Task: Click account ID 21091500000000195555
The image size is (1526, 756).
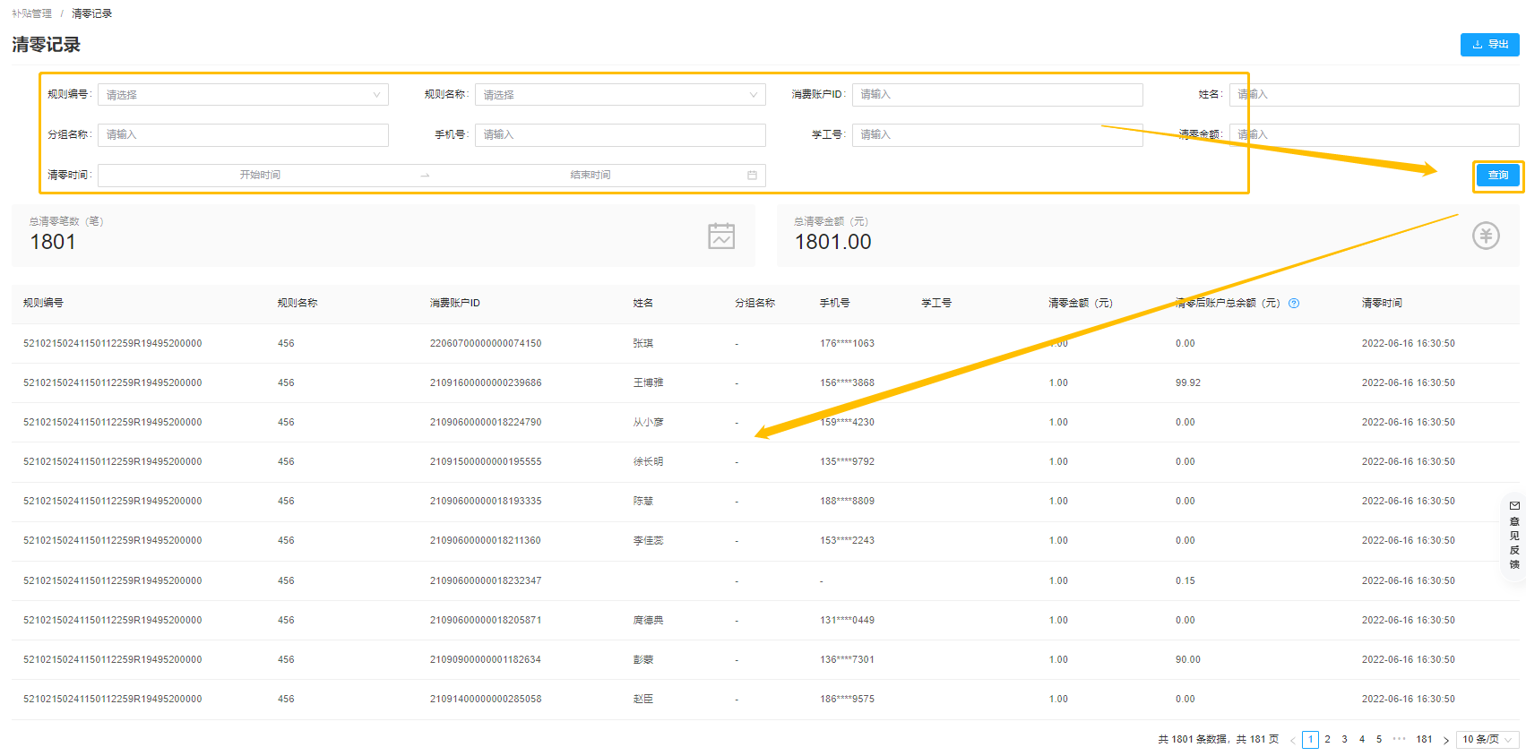Action: click(486, 462)
